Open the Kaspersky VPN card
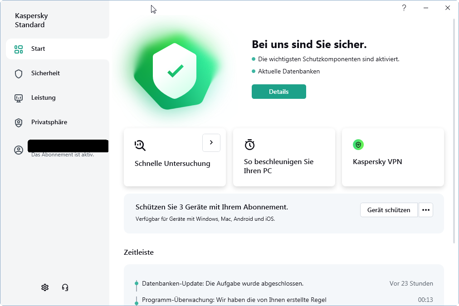This screenshot has width=459, height=306. click(x=393, y=157)
